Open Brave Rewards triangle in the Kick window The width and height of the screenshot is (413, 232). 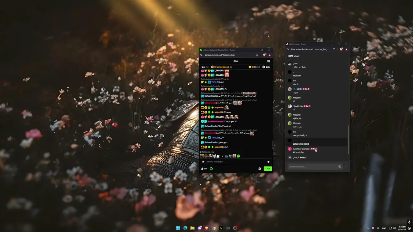269,55
